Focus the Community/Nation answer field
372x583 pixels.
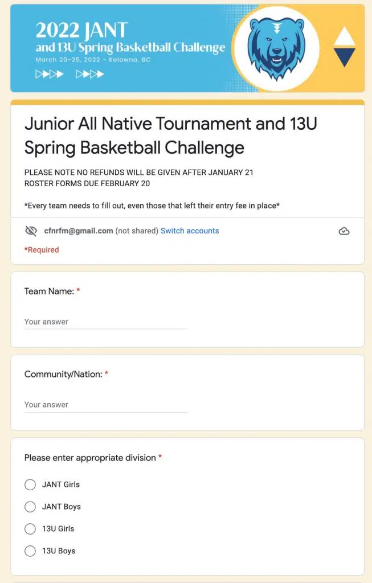point(105,405)
